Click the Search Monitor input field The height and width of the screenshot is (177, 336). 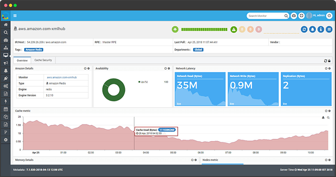click(x=266, y=16)
